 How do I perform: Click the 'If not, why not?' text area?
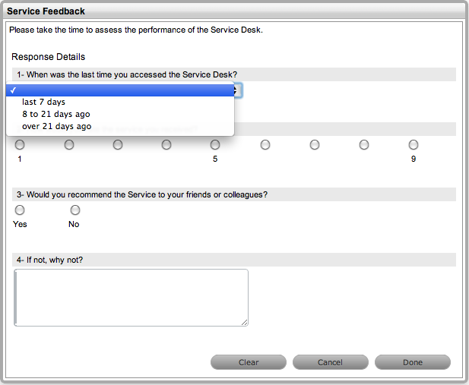(x=131, y=297)
